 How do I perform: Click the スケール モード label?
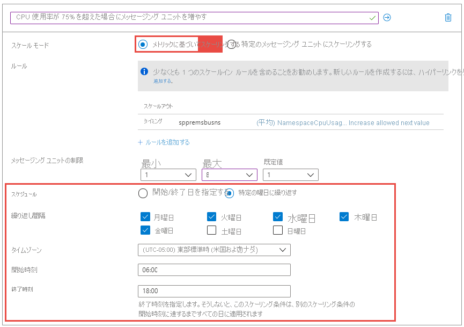[30, 46]
